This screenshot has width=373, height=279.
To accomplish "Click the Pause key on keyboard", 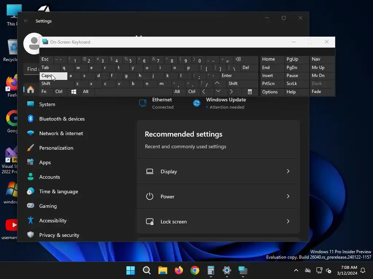I will pos(297,76).
